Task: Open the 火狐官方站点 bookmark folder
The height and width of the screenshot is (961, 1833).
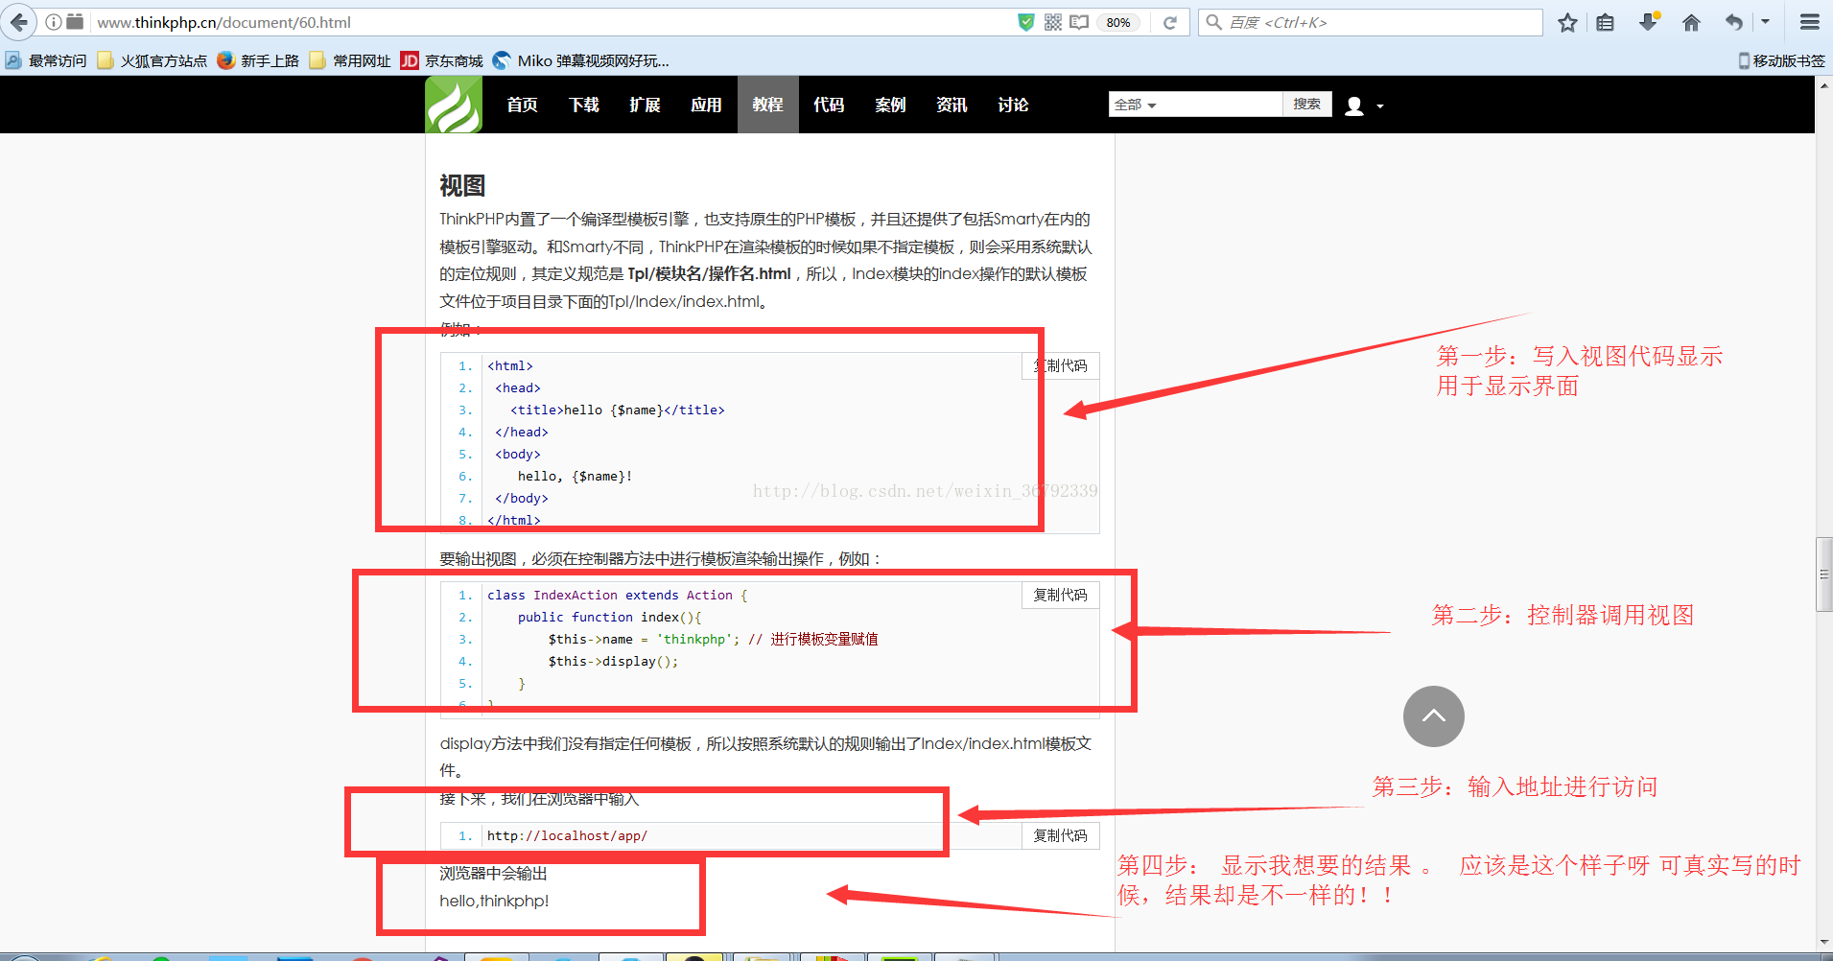Action: click(x=153, y=60)
